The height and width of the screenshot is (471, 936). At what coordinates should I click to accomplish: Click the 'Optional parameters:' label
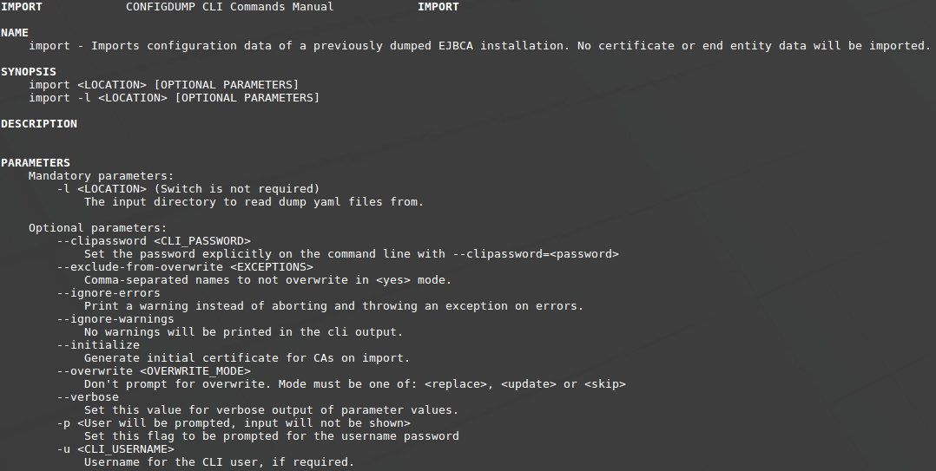pos(97,228)
